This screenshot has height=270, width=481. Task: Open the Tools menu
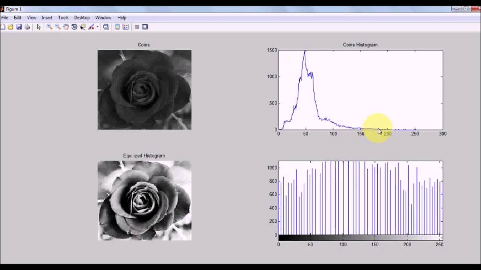(63, 18)
